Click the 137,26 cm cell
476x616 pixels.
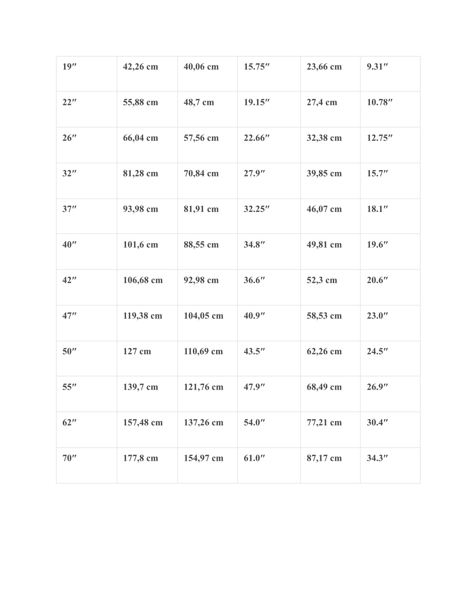coord(207,430)
